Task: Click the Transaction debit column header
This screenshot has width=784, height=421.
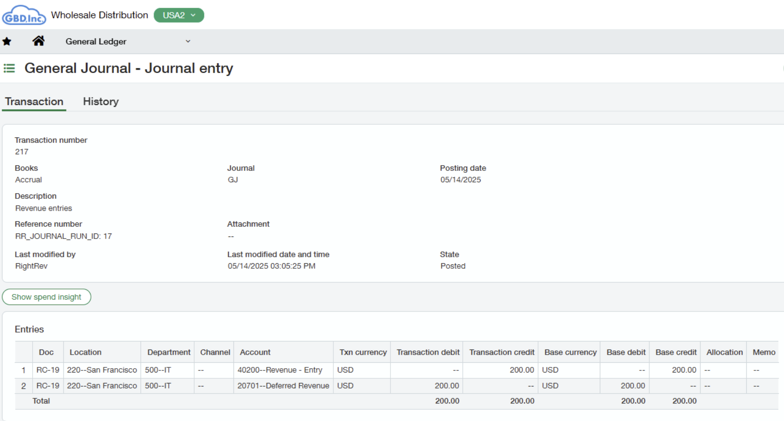Action: click(x=428, y=352)
